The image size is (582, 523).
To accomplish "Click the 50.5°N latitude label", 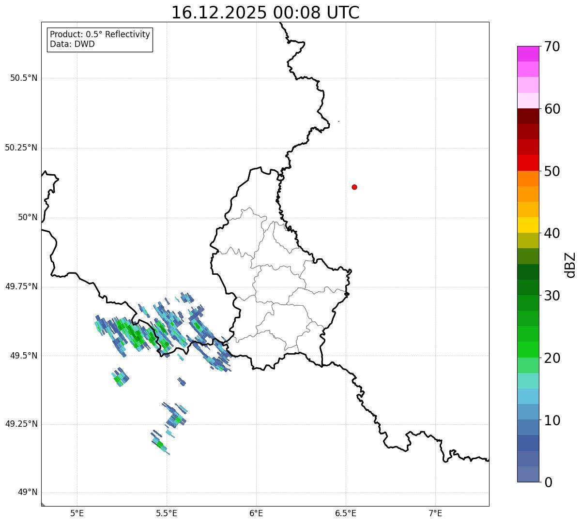I will [23, 78].
